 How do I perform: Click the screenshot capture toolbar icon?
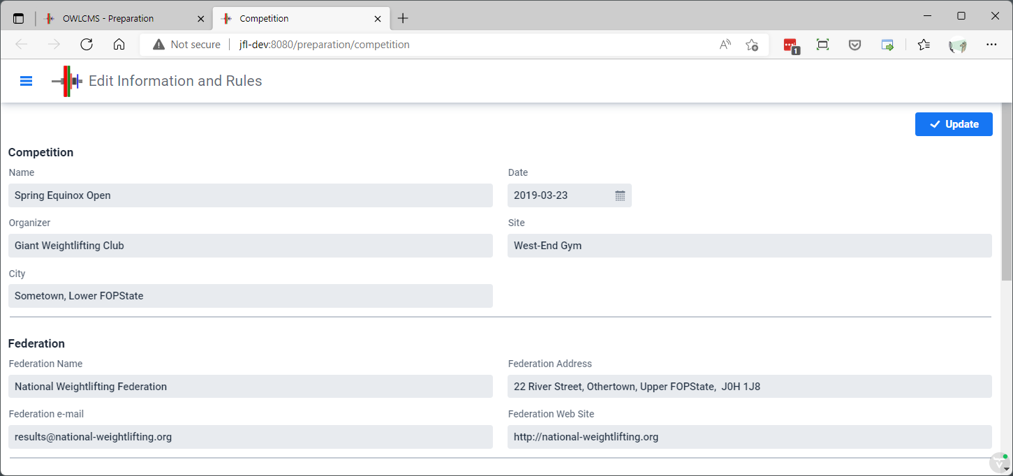coord(822,45)
